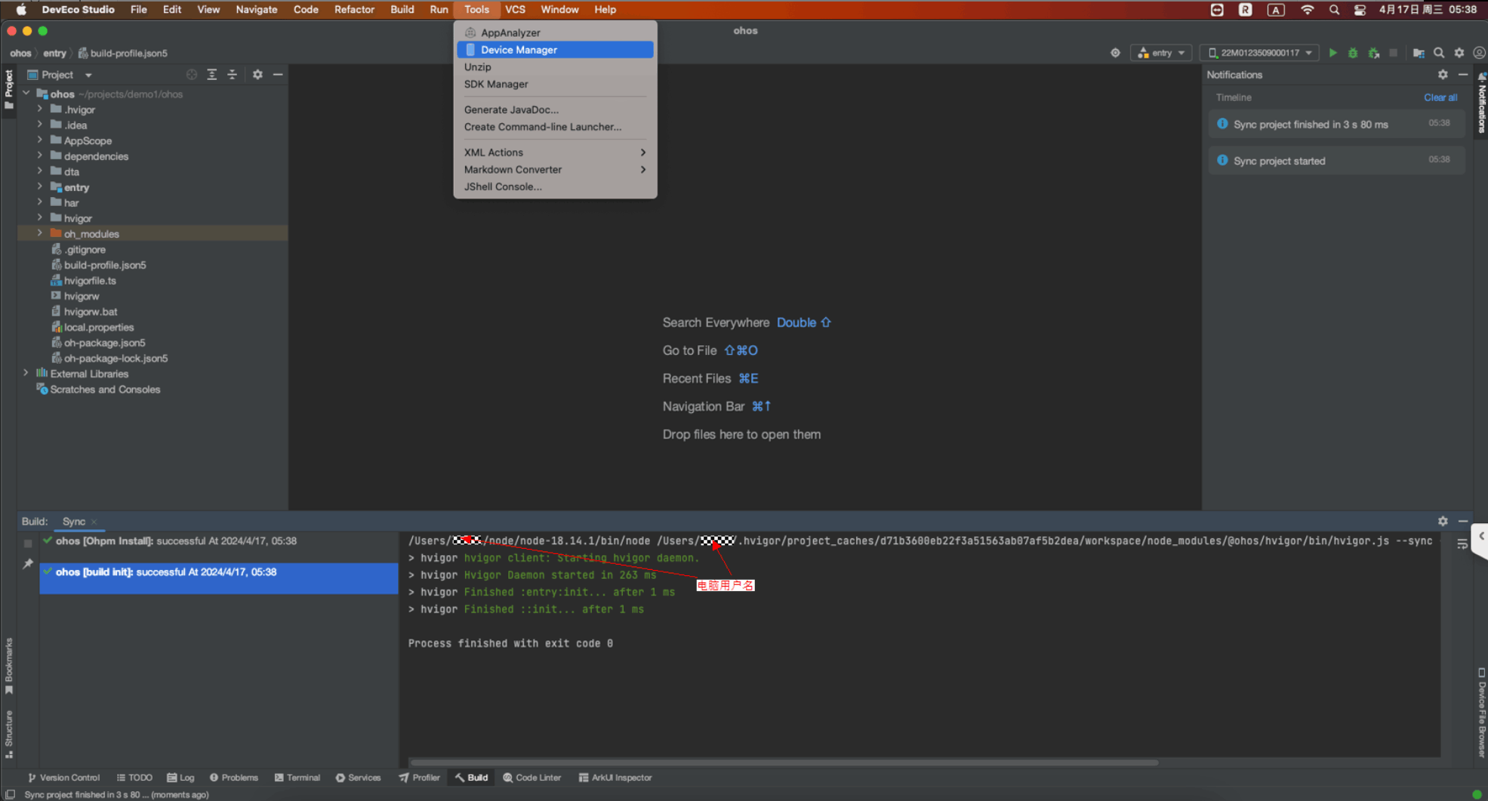Start debugging with the green bug icon
Image resolution: width=1488 pixels, height=801 pixels.
click(x=1353, y=53)
